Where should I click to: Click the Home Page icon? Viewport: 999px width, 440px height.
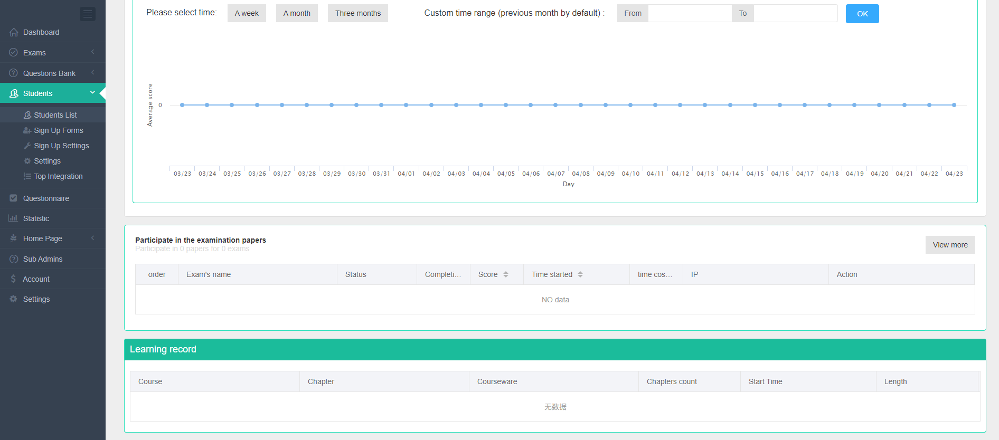pos(14,238)
